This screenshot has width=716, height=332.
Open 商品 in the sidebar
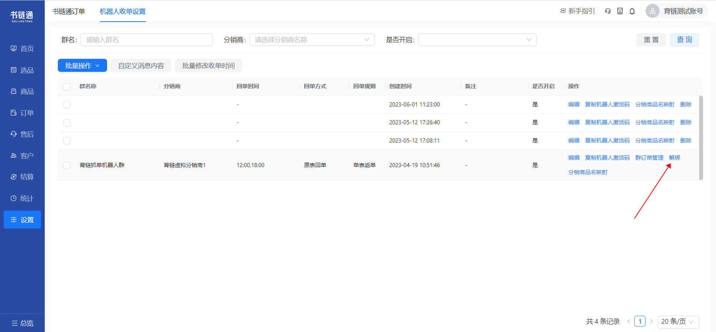pos(22,92)
